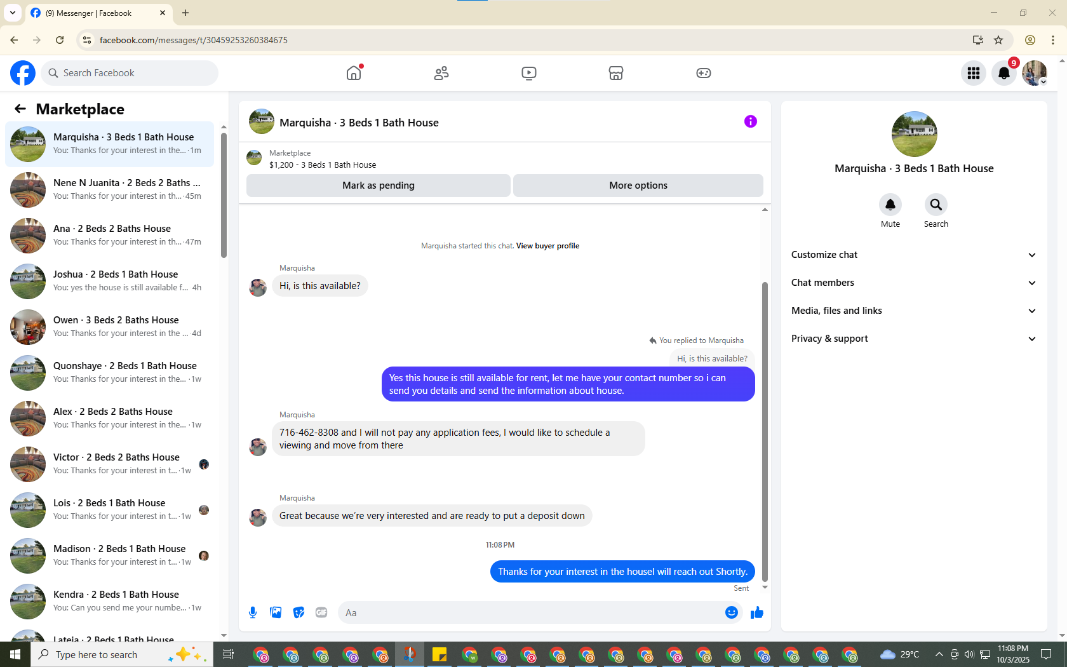
Task: Show hidden system tray icons
Action: coord(939,654)
